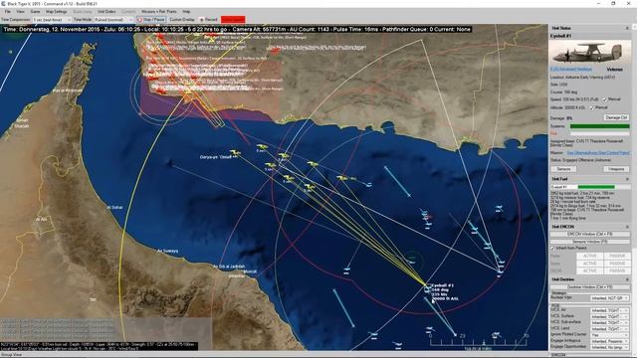Set Sonar to ACTIVE
The height and width of the screenshot is (358, 637).
click(589, 264)
